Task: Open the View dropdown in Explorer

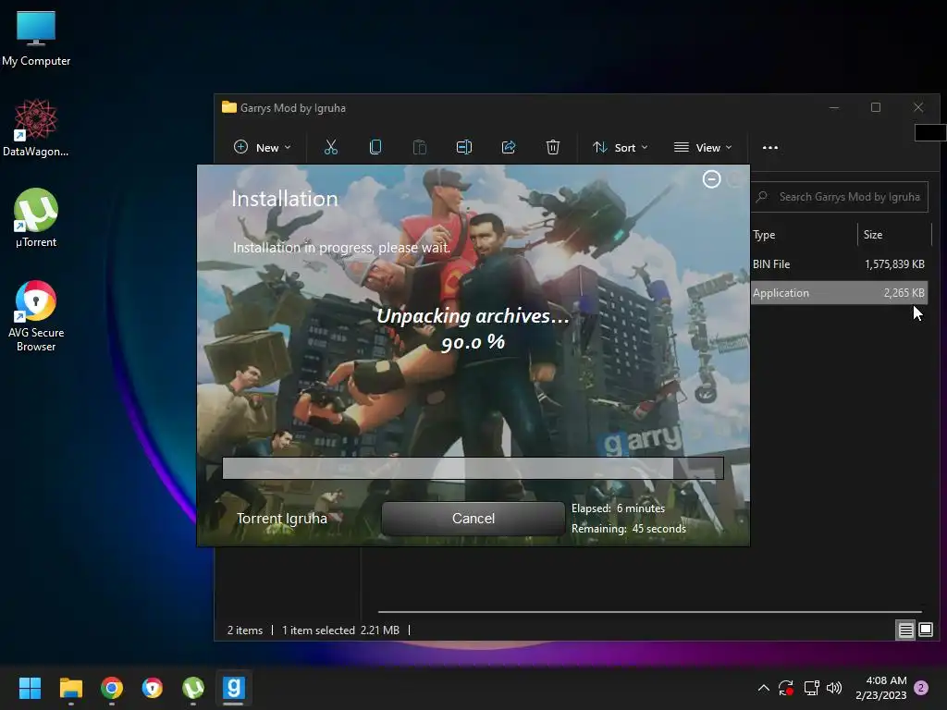Action: [703, 147]
